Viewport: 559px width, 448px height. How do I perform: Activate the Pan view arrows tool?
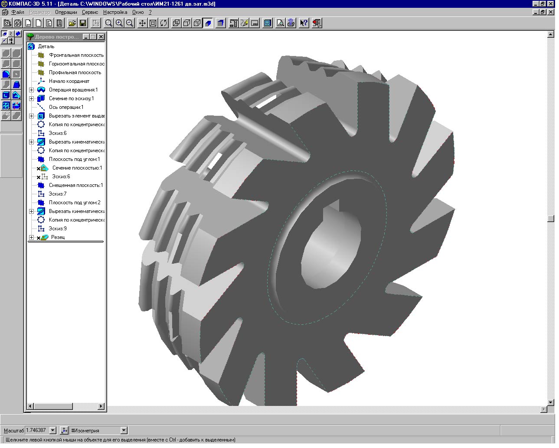[x=142, y=23]
